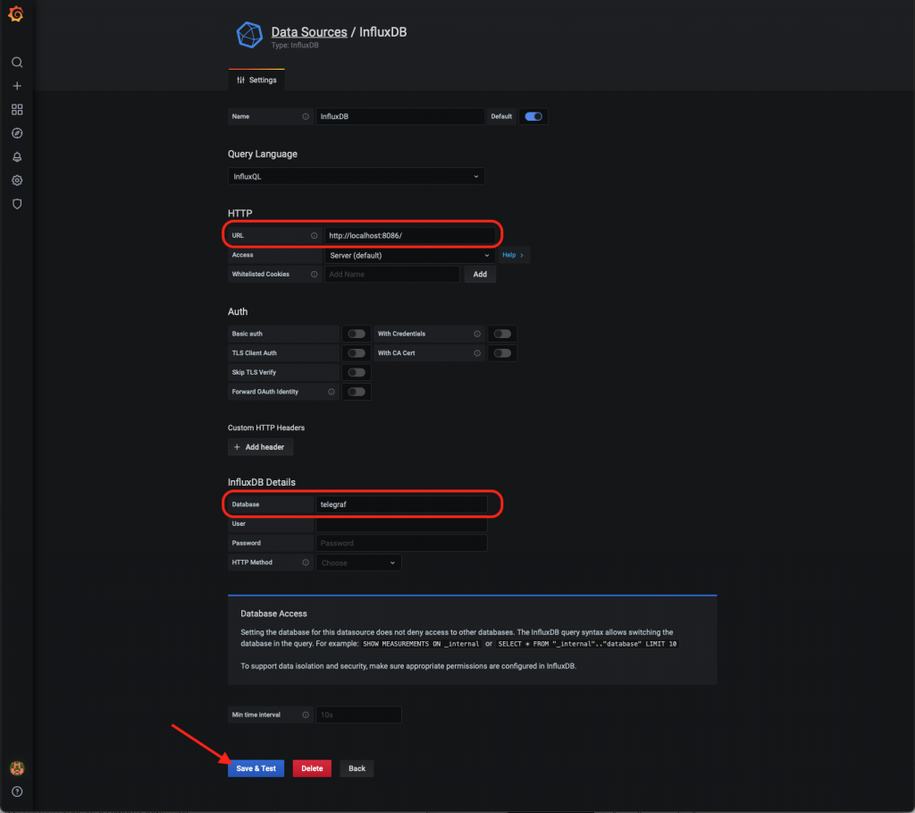Click the Back button
Image resolution: width=915 pixels, height=813 pixels.
click(x=357, y=768)
